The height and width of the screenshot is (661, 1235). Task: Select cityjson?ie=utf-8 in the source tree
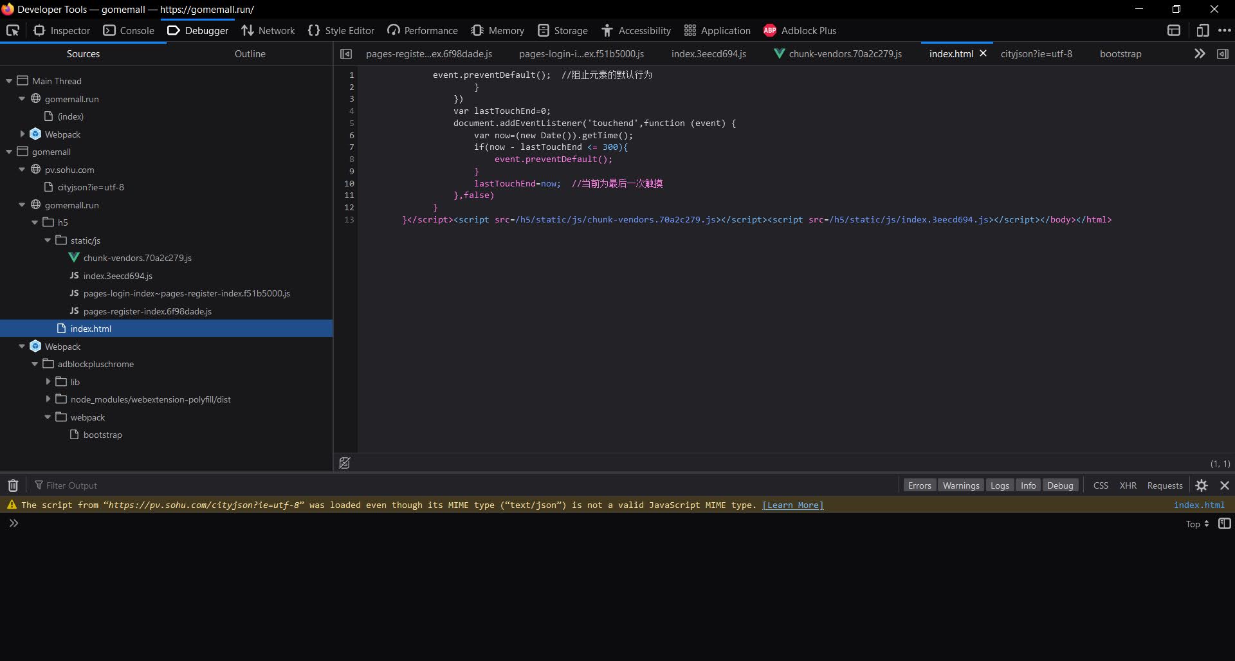coord(91,187)
